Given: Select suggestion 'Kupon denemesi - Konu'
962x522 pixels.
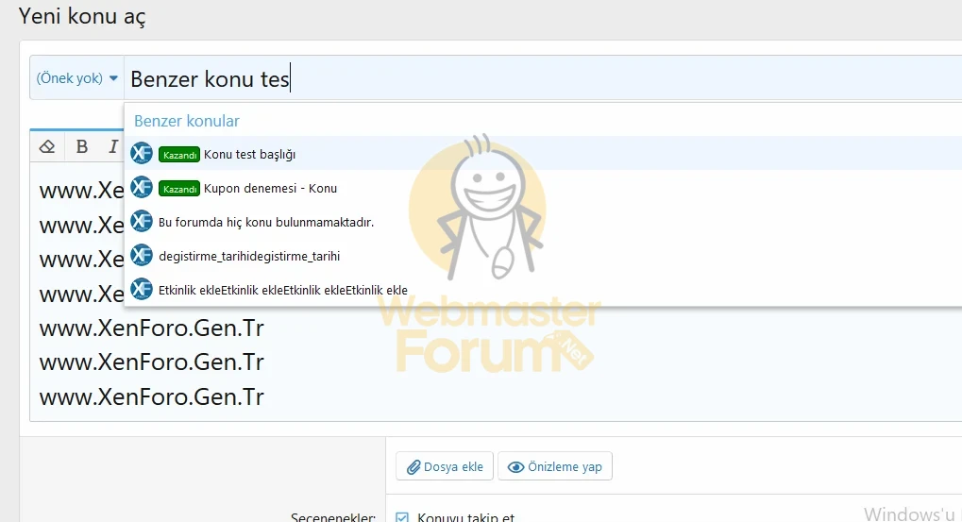Looking at the screenshot, I should tap(270, 188).
